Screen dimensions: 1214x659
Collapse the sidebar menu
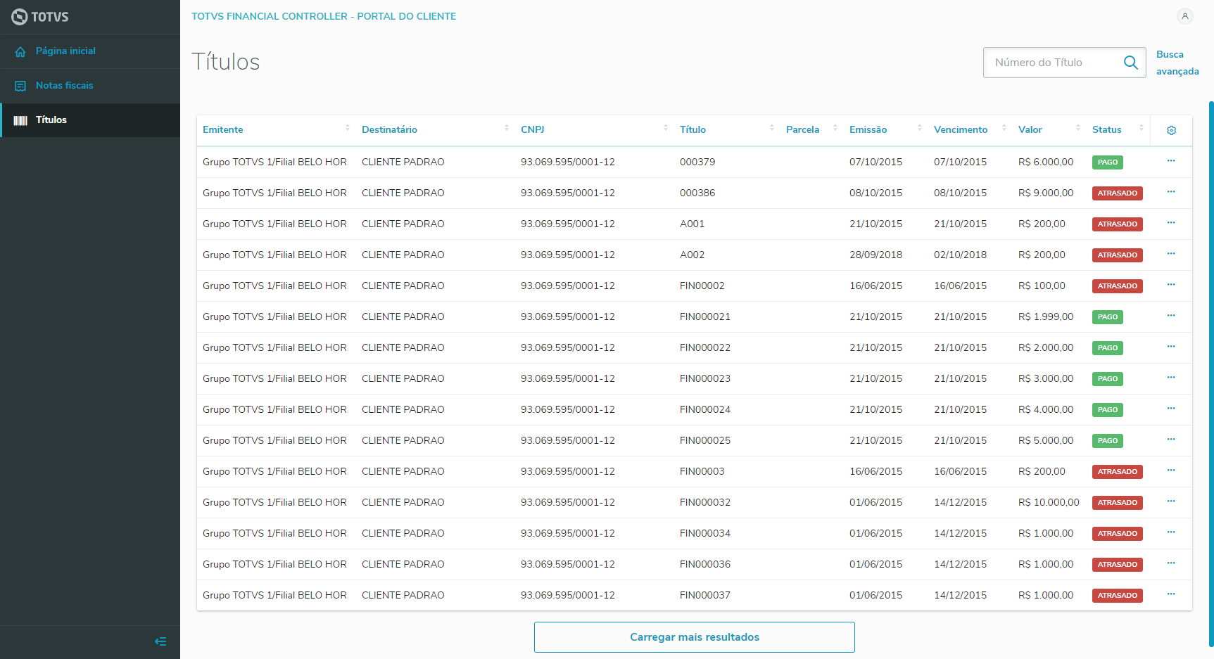tap(160, 641)
